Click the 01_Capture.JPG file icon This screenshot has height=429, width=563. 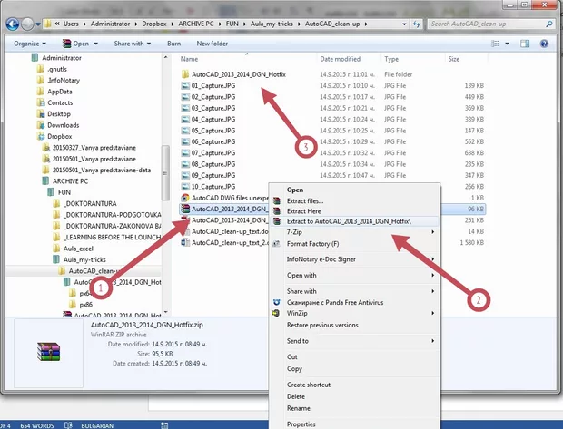184,85
